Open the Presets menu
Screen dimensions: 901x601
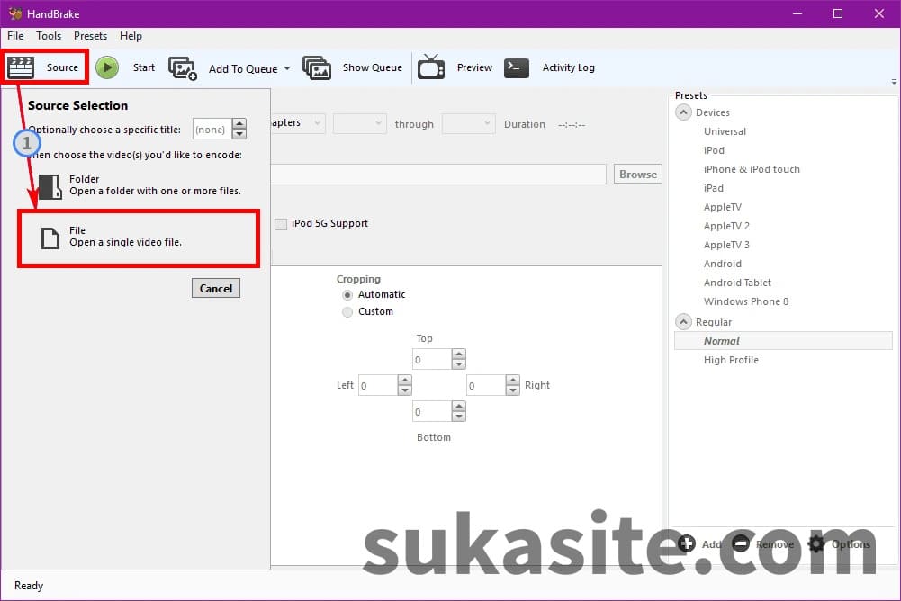coord(90,36)
